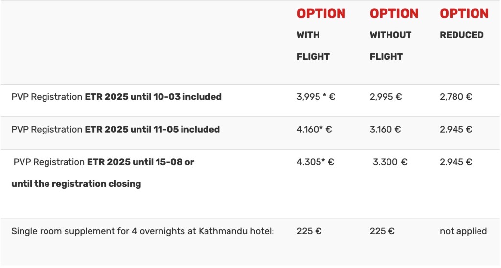Click the 3,995 * € price
Viewport: 501px width, 268px height.
pyautogui.click(x=316, y=97)
